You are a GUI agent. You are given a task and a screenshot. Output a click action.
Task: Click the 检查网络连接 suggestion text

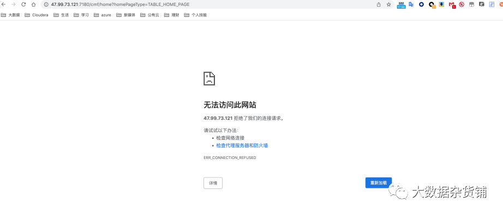230,138
